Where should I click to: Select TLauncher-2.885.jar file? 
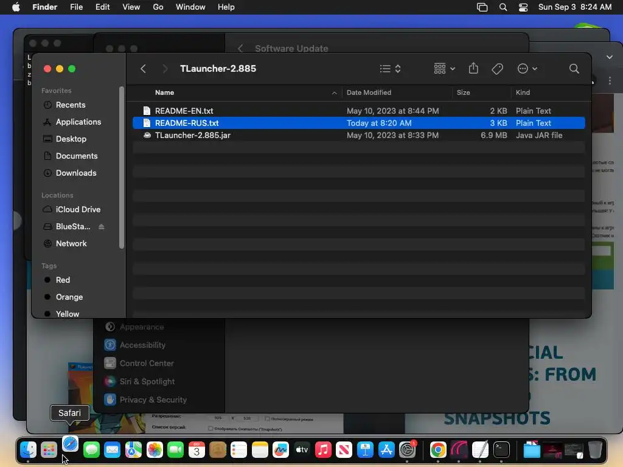pyautogui.click(x=359, y=136)
